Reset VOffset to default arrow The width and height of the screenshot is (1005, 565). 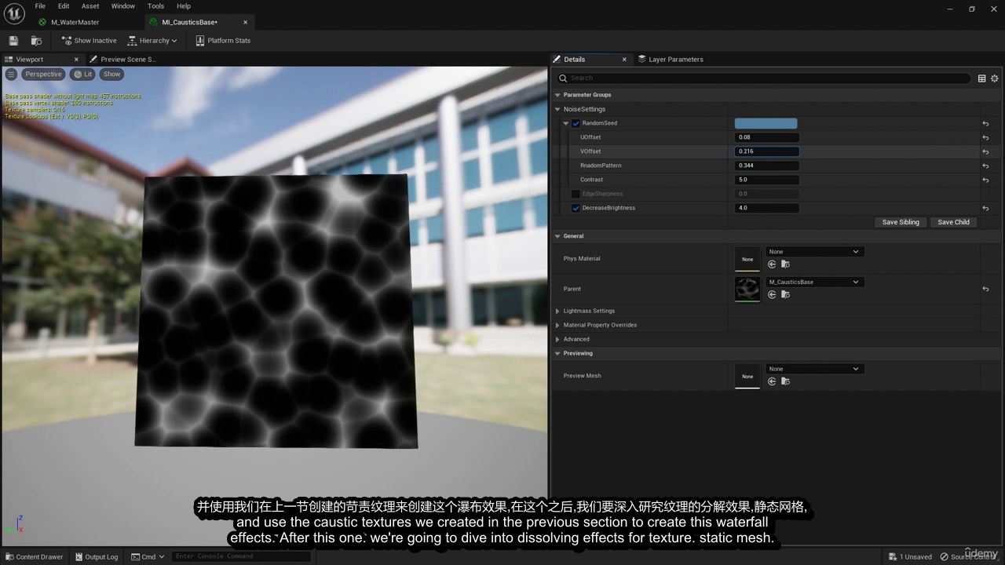pos(985,152)
